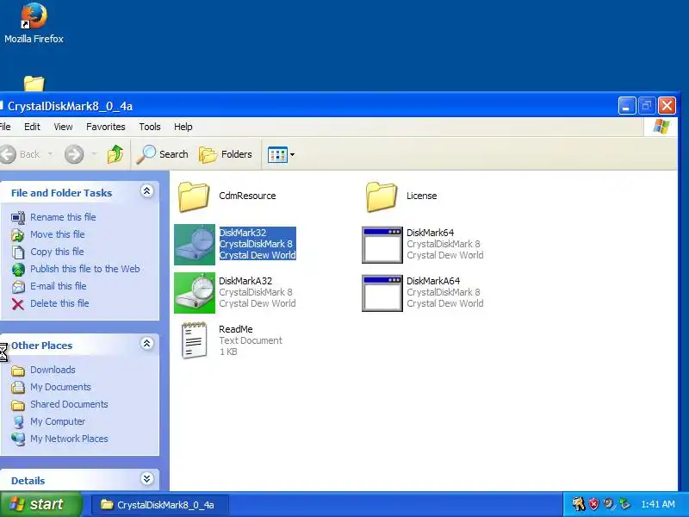
Task: Click the Windows flag logo in menu bar
Action: coord(661,127)
